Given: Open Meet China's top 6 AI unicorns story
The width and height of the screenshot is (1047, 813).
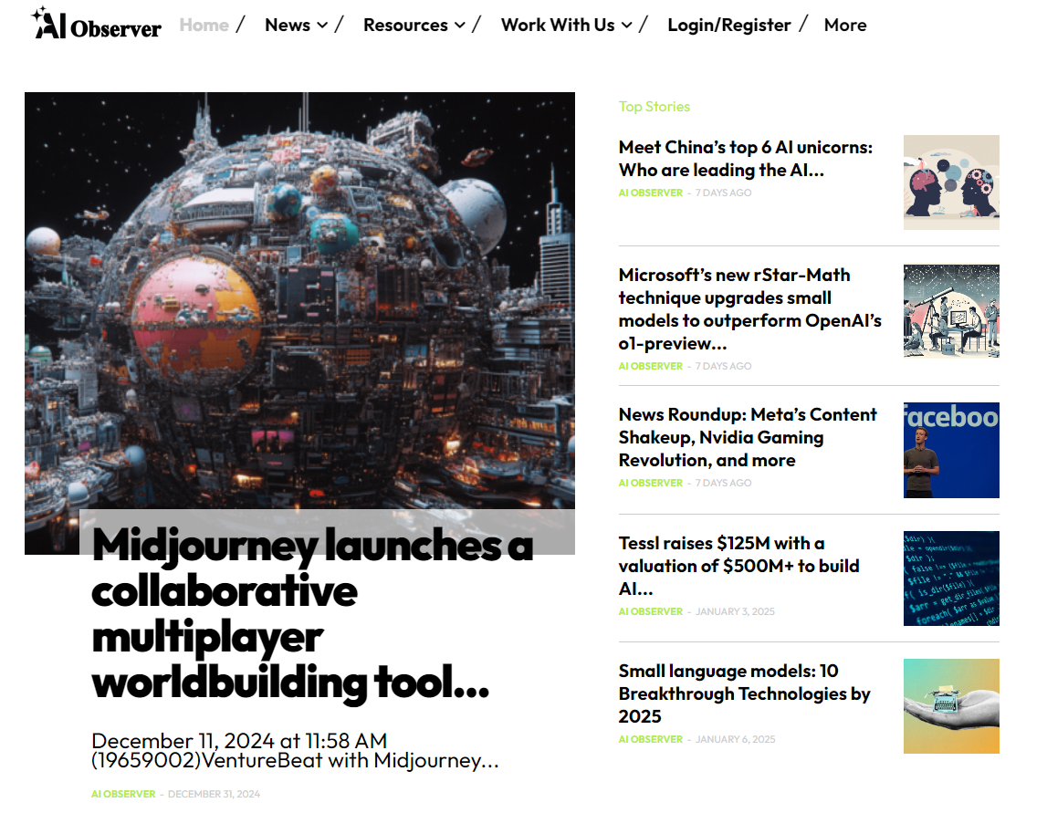Looking at the screenshot, I should tap(746, 158).
